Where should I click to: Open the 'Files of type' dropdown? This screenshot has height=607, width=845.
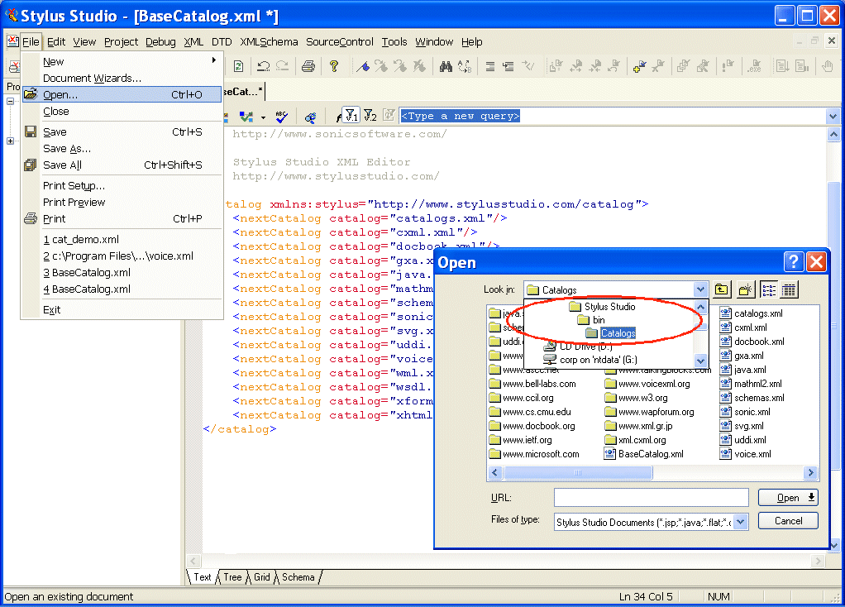coord(741,520)
